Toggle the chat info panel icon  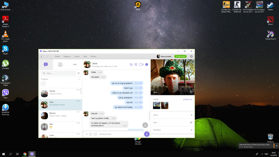point(147,64)
